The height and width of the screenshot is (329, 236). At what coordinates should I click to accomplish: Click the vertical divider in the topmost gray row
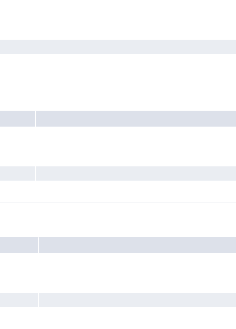35,47
